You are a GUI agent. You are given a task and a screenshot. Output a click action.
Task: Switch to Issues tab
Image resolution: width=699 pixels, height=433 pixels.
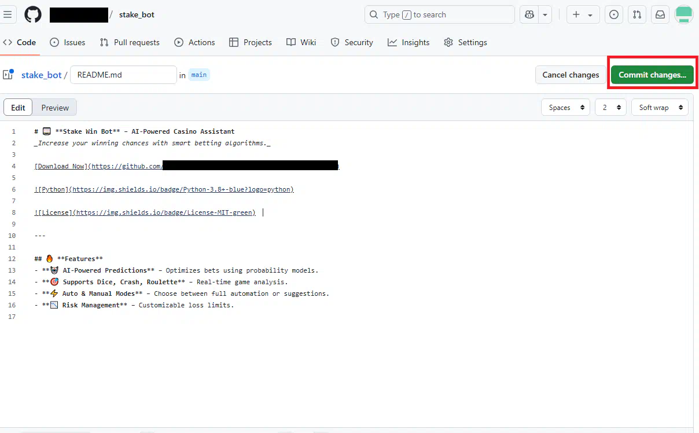(68, 42)
